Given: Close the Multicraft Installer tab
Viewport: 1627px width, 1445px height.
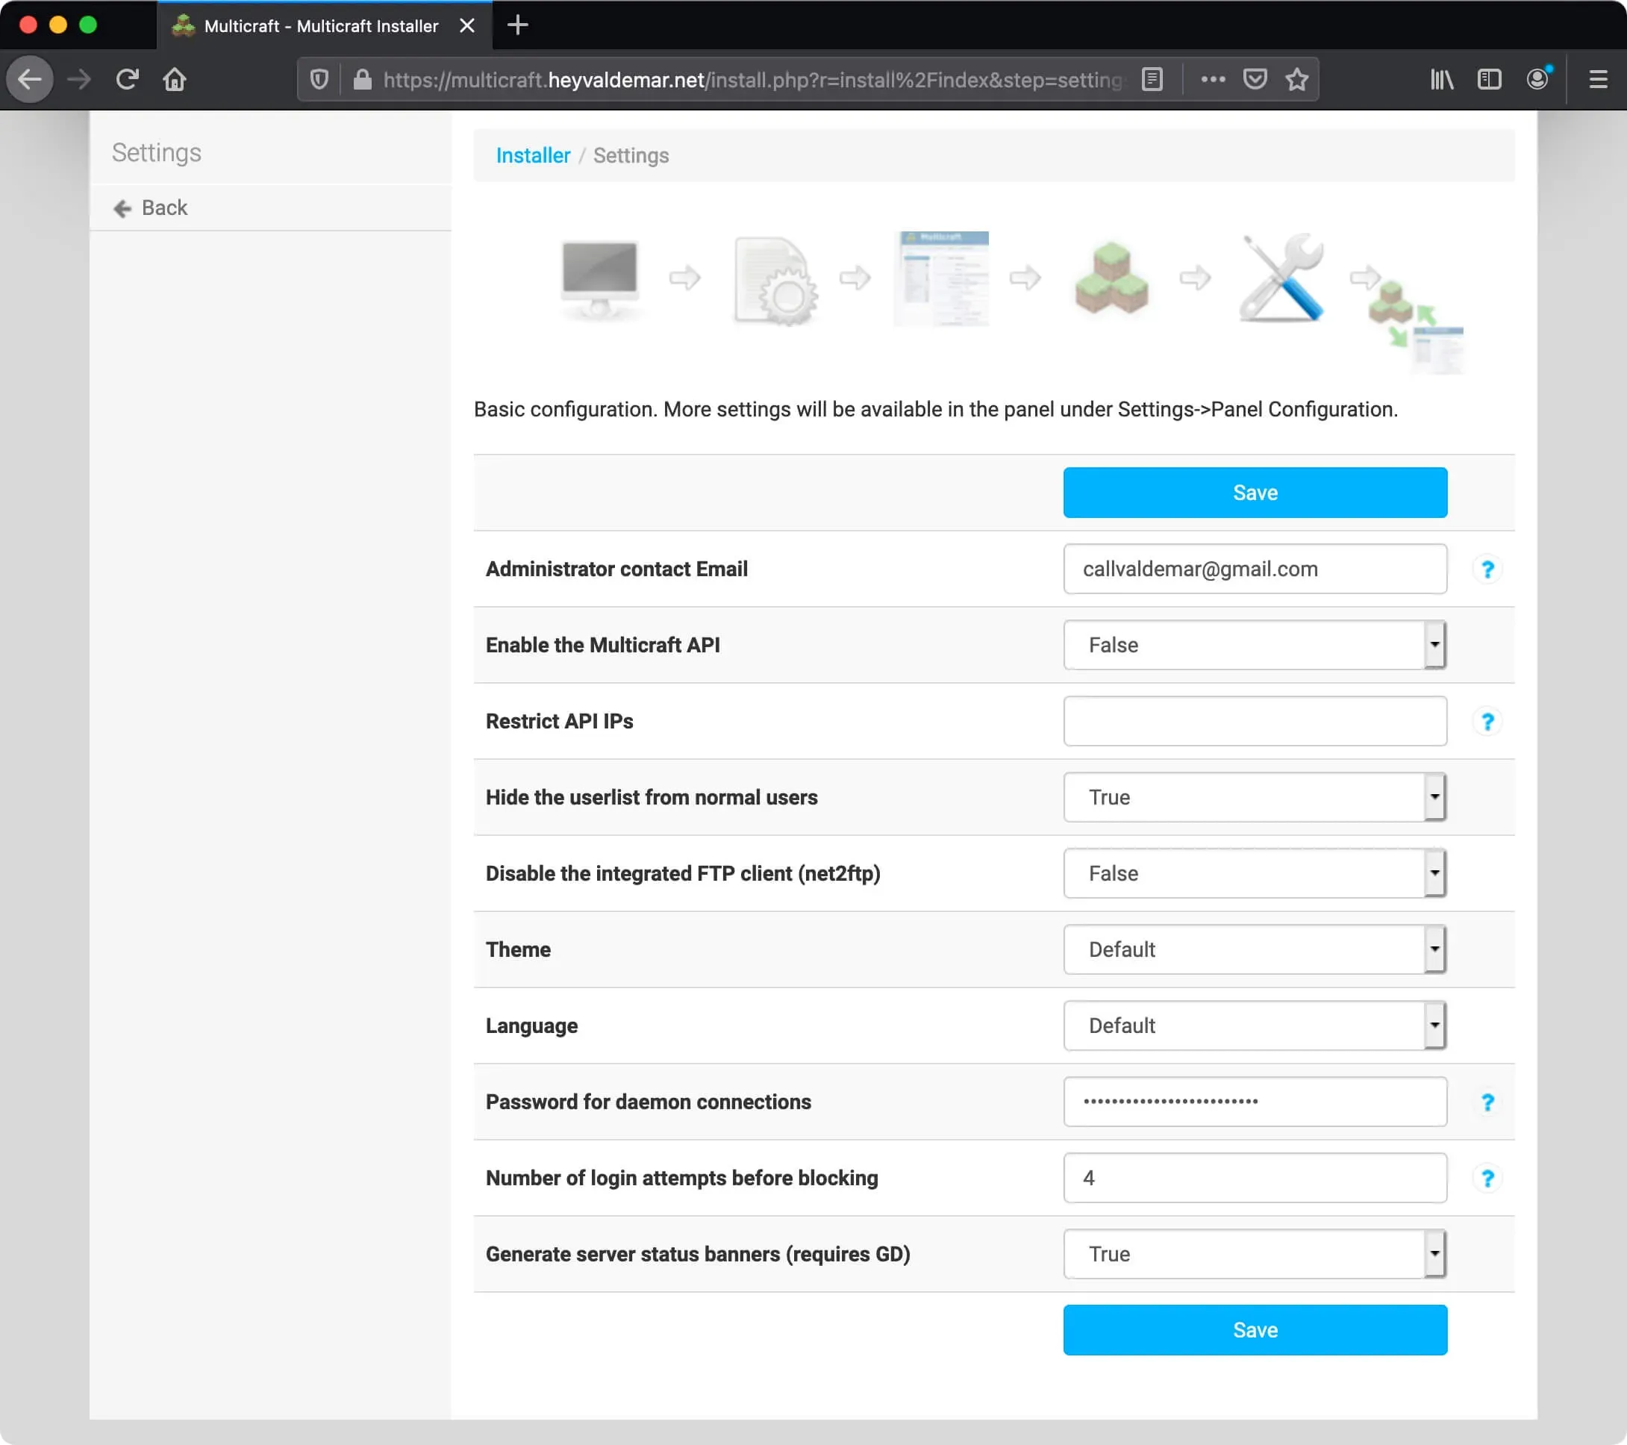Looking at the screenshot, I should coord(467,25).
